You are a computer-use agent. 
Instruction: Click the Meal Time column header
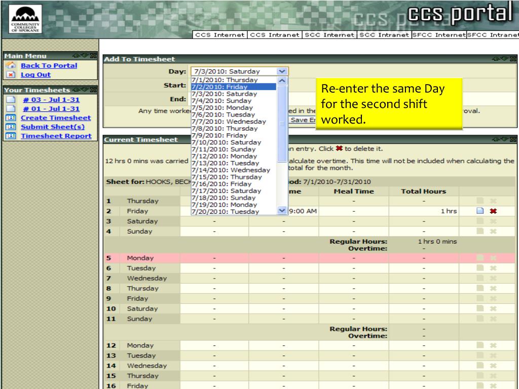(x=354, y=191)
